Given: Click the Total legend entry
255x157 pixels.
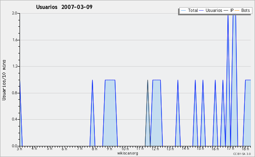Looking at the screenshot, I should [189, 10].
